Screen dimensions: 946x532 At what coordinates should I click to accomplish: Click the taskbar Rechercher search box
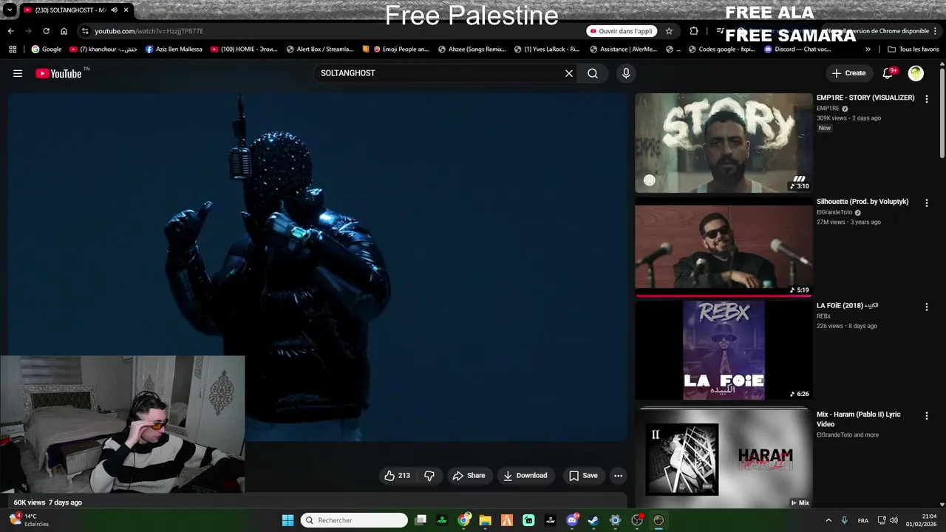354,520
